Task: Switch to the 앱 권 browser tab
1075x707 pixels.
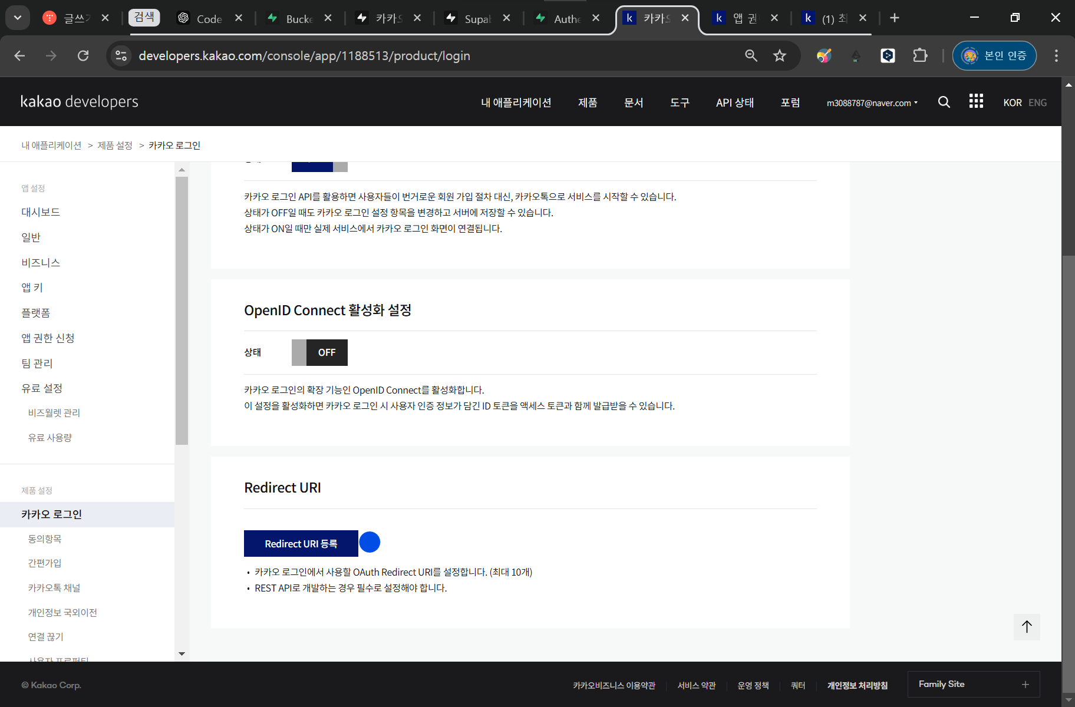Action: [x=744, y=18]
